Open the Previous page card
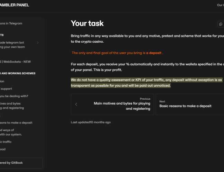Image resolution: width=224 pixels, height=172 pixels. click(112, 104)
